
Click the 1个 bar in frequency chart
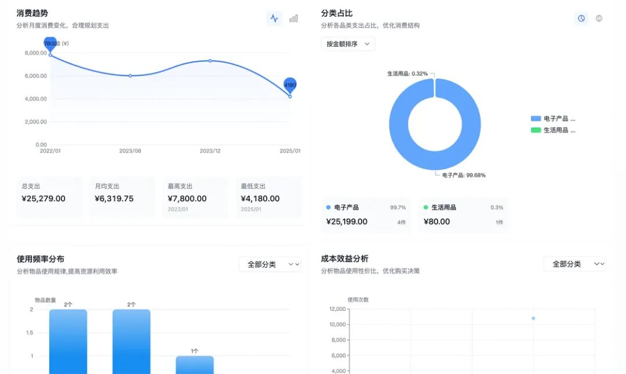195,365
